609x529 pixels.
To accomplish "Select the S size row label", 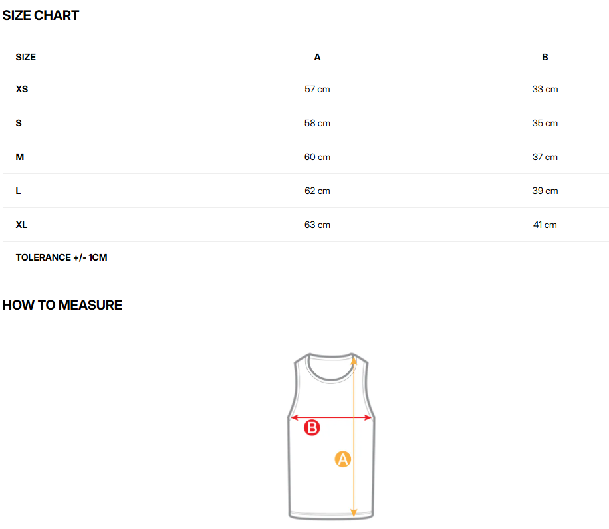I will tap(19, 123).
